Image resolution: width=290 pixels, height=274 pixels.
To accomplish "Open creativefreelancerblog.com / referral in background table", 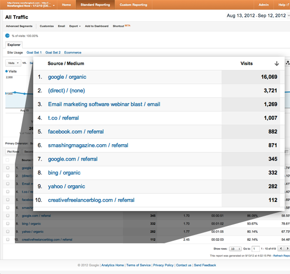I will tap(47, 239).
